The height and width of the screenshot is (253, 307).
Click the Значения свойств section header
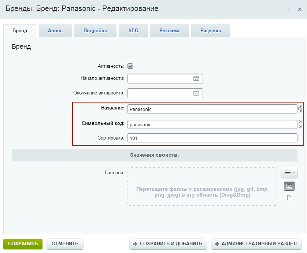click(x=155, y=155)
